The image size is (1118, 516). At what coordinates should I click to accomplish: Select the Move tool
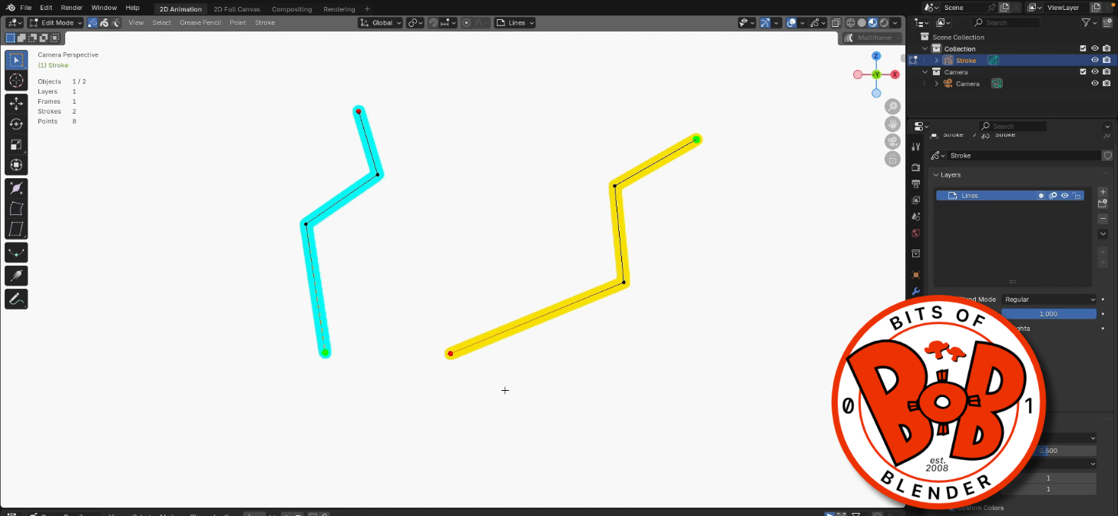16,104
